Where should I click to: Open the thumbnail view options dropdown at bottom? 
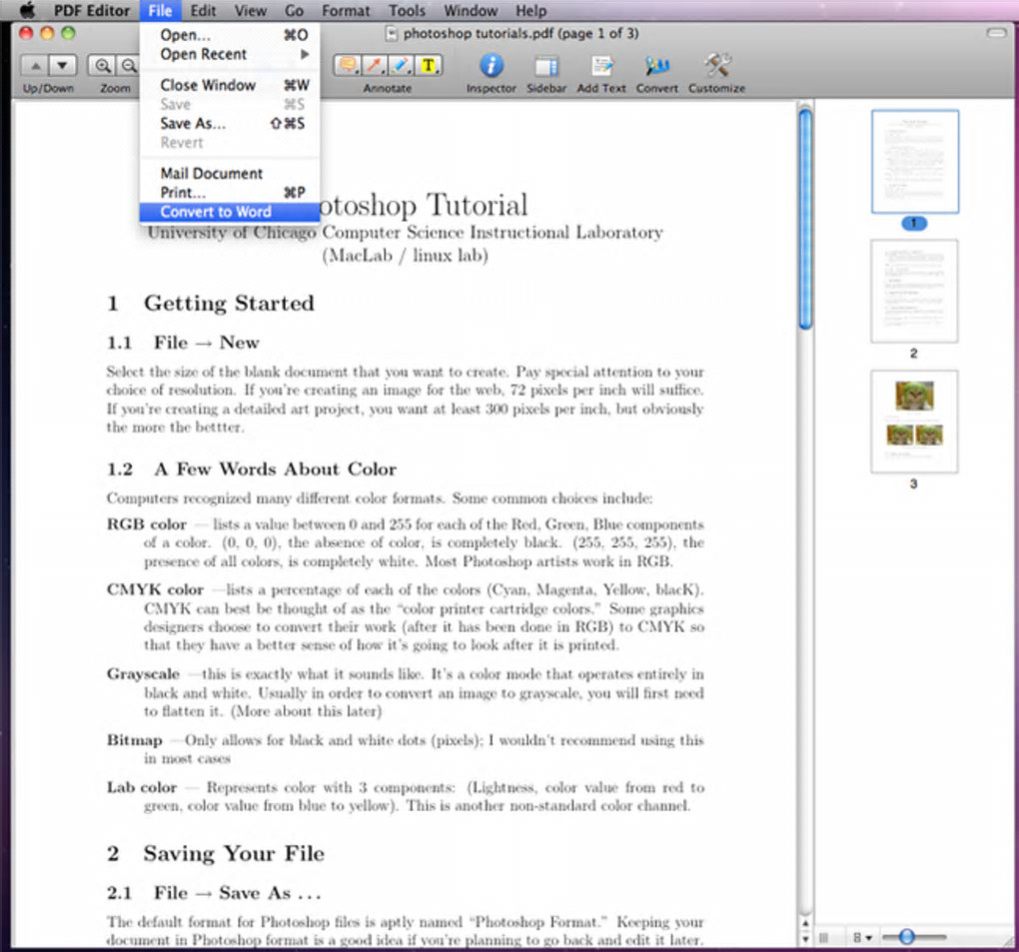tap(862, 937)
